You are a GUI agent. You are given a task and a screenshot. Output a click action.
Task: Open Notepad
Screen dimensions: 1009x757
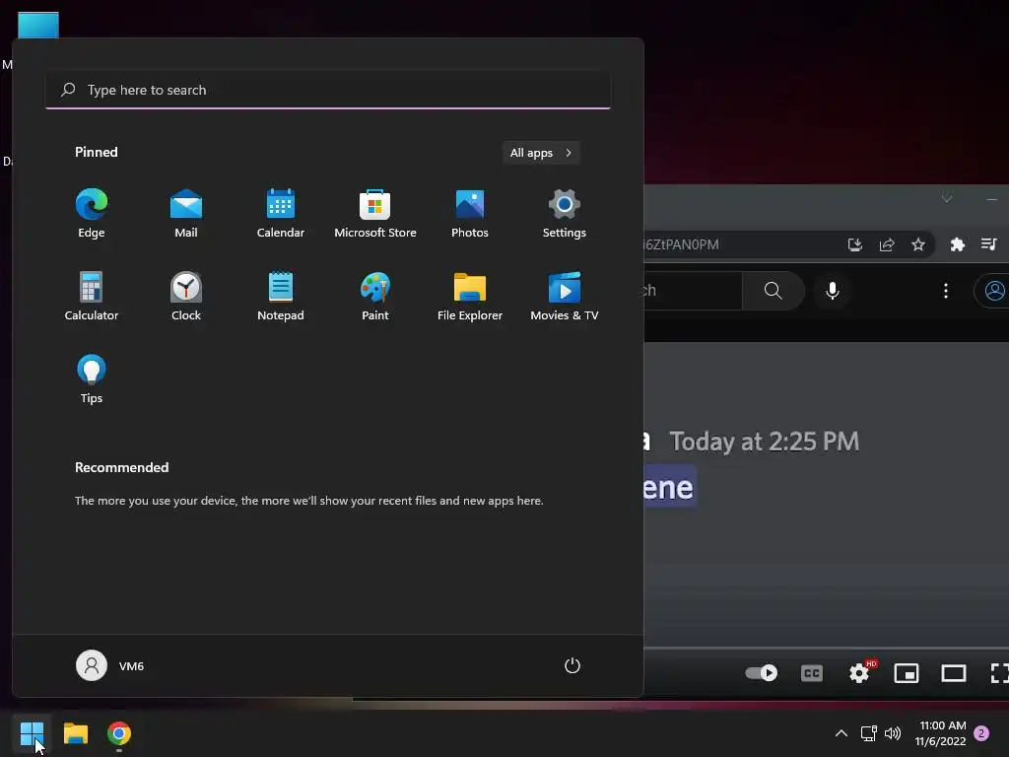(x=281, y=297)
